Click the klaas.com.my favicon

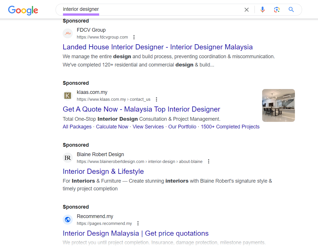coord(68,95)
